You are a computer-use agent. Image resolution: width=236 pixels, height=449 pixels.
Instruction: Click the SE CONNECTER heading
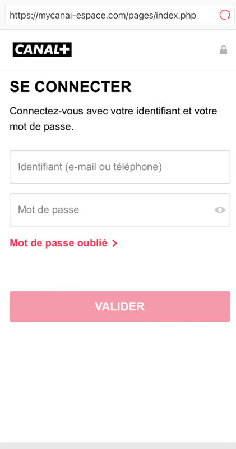[x=71, y=87]
